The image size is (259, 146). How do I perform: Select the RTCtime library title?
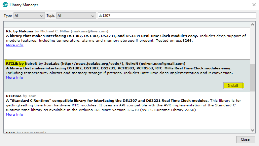coord(14,96)
